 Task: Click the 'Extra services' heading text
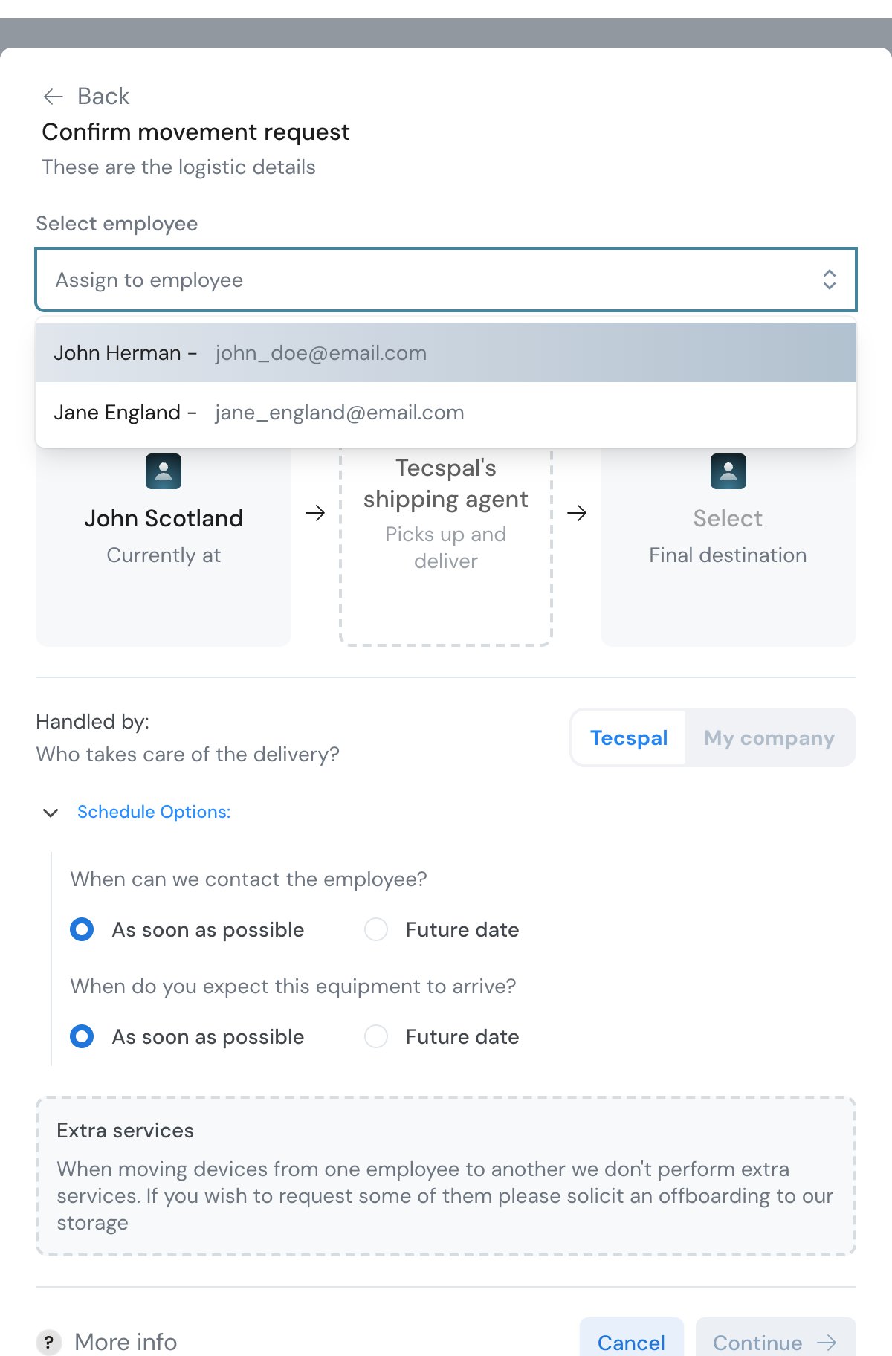click(x=125, y=1130)
